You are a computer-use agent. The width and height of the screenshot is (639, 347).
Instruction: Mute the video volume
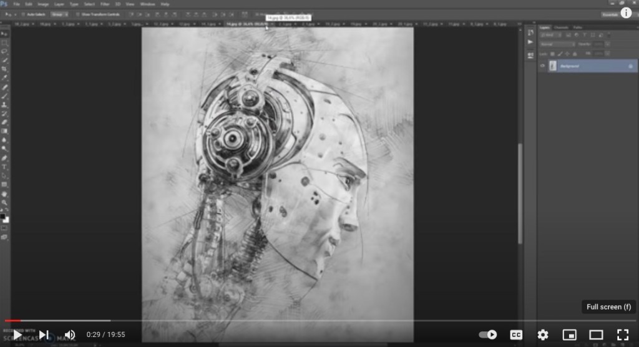[x=70, y=335]
